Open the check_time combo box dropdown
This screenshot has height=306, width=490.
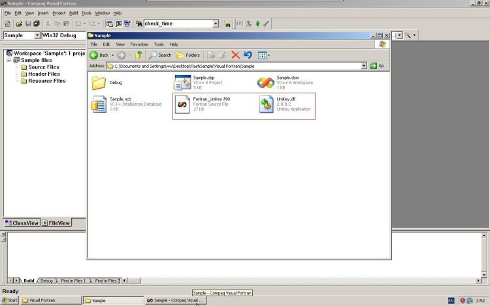coord(216,23)
